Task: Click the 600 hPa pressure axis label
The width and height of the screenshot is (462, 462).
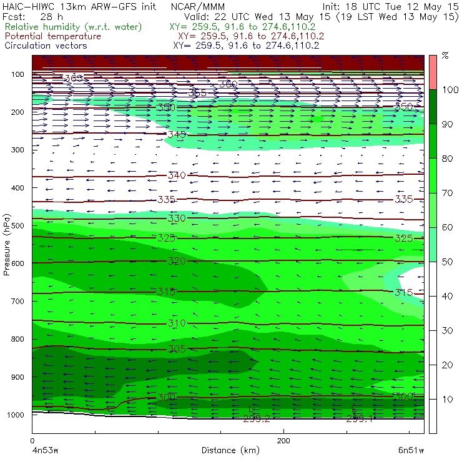Action: coord(17,263)
